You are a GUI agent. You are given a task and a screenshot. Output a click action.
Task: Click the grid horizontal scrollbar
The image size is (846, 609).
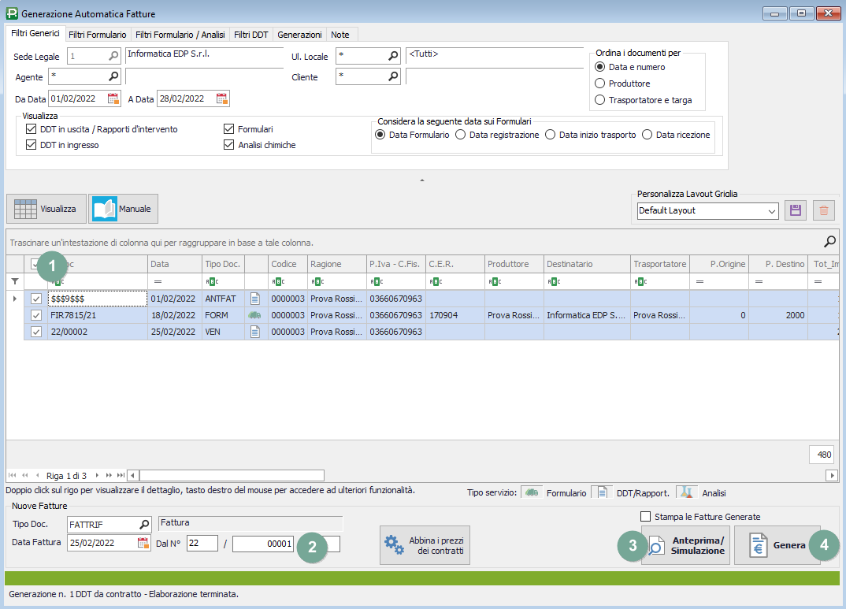tap(473, 475)
